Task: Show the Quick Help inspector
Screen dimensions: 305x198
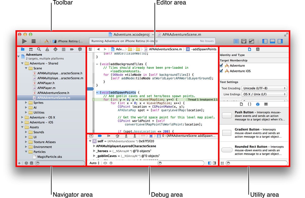Action: coord(258,49)
